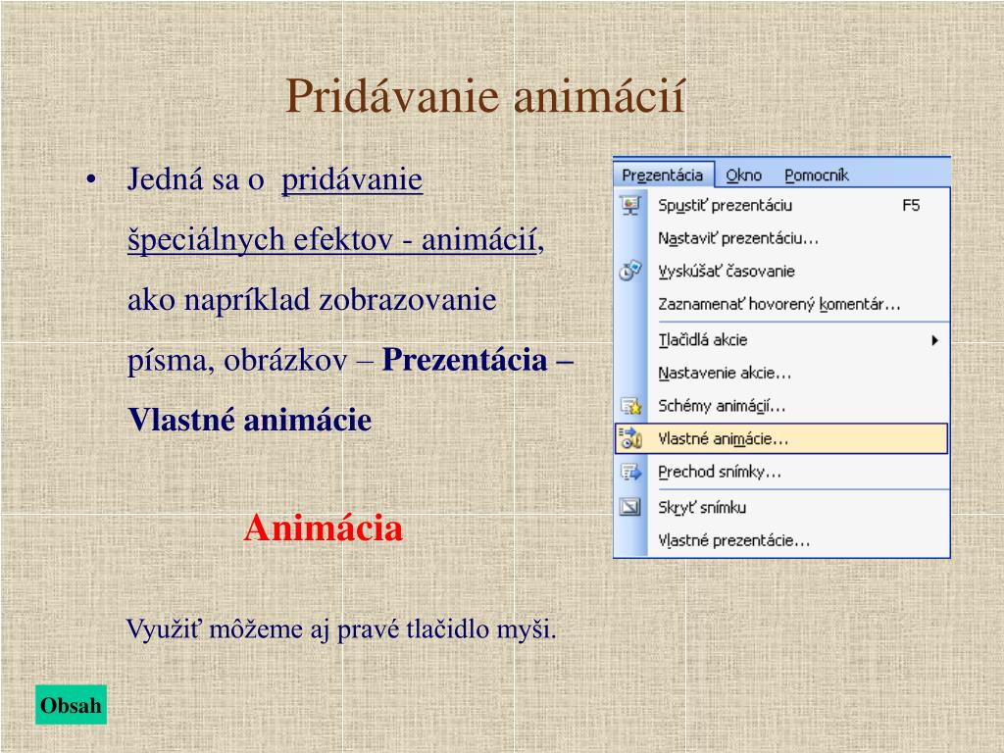Open the Prezentácia menu
Image resolution: width=1004 pixels, height=753 pixels.
point(663,175)
